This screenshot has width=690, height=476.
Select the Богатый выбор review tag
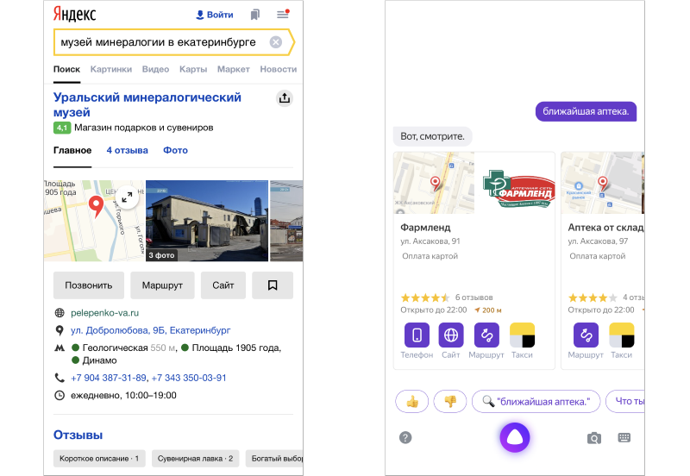(x=274, y=459)
